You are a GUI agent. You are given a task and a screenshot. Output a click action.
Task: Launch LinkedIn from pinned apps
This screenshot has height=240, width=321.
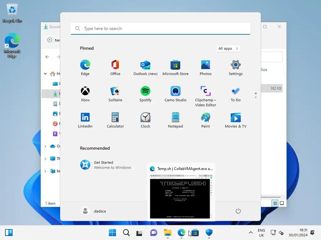click(x=85, y=120)
